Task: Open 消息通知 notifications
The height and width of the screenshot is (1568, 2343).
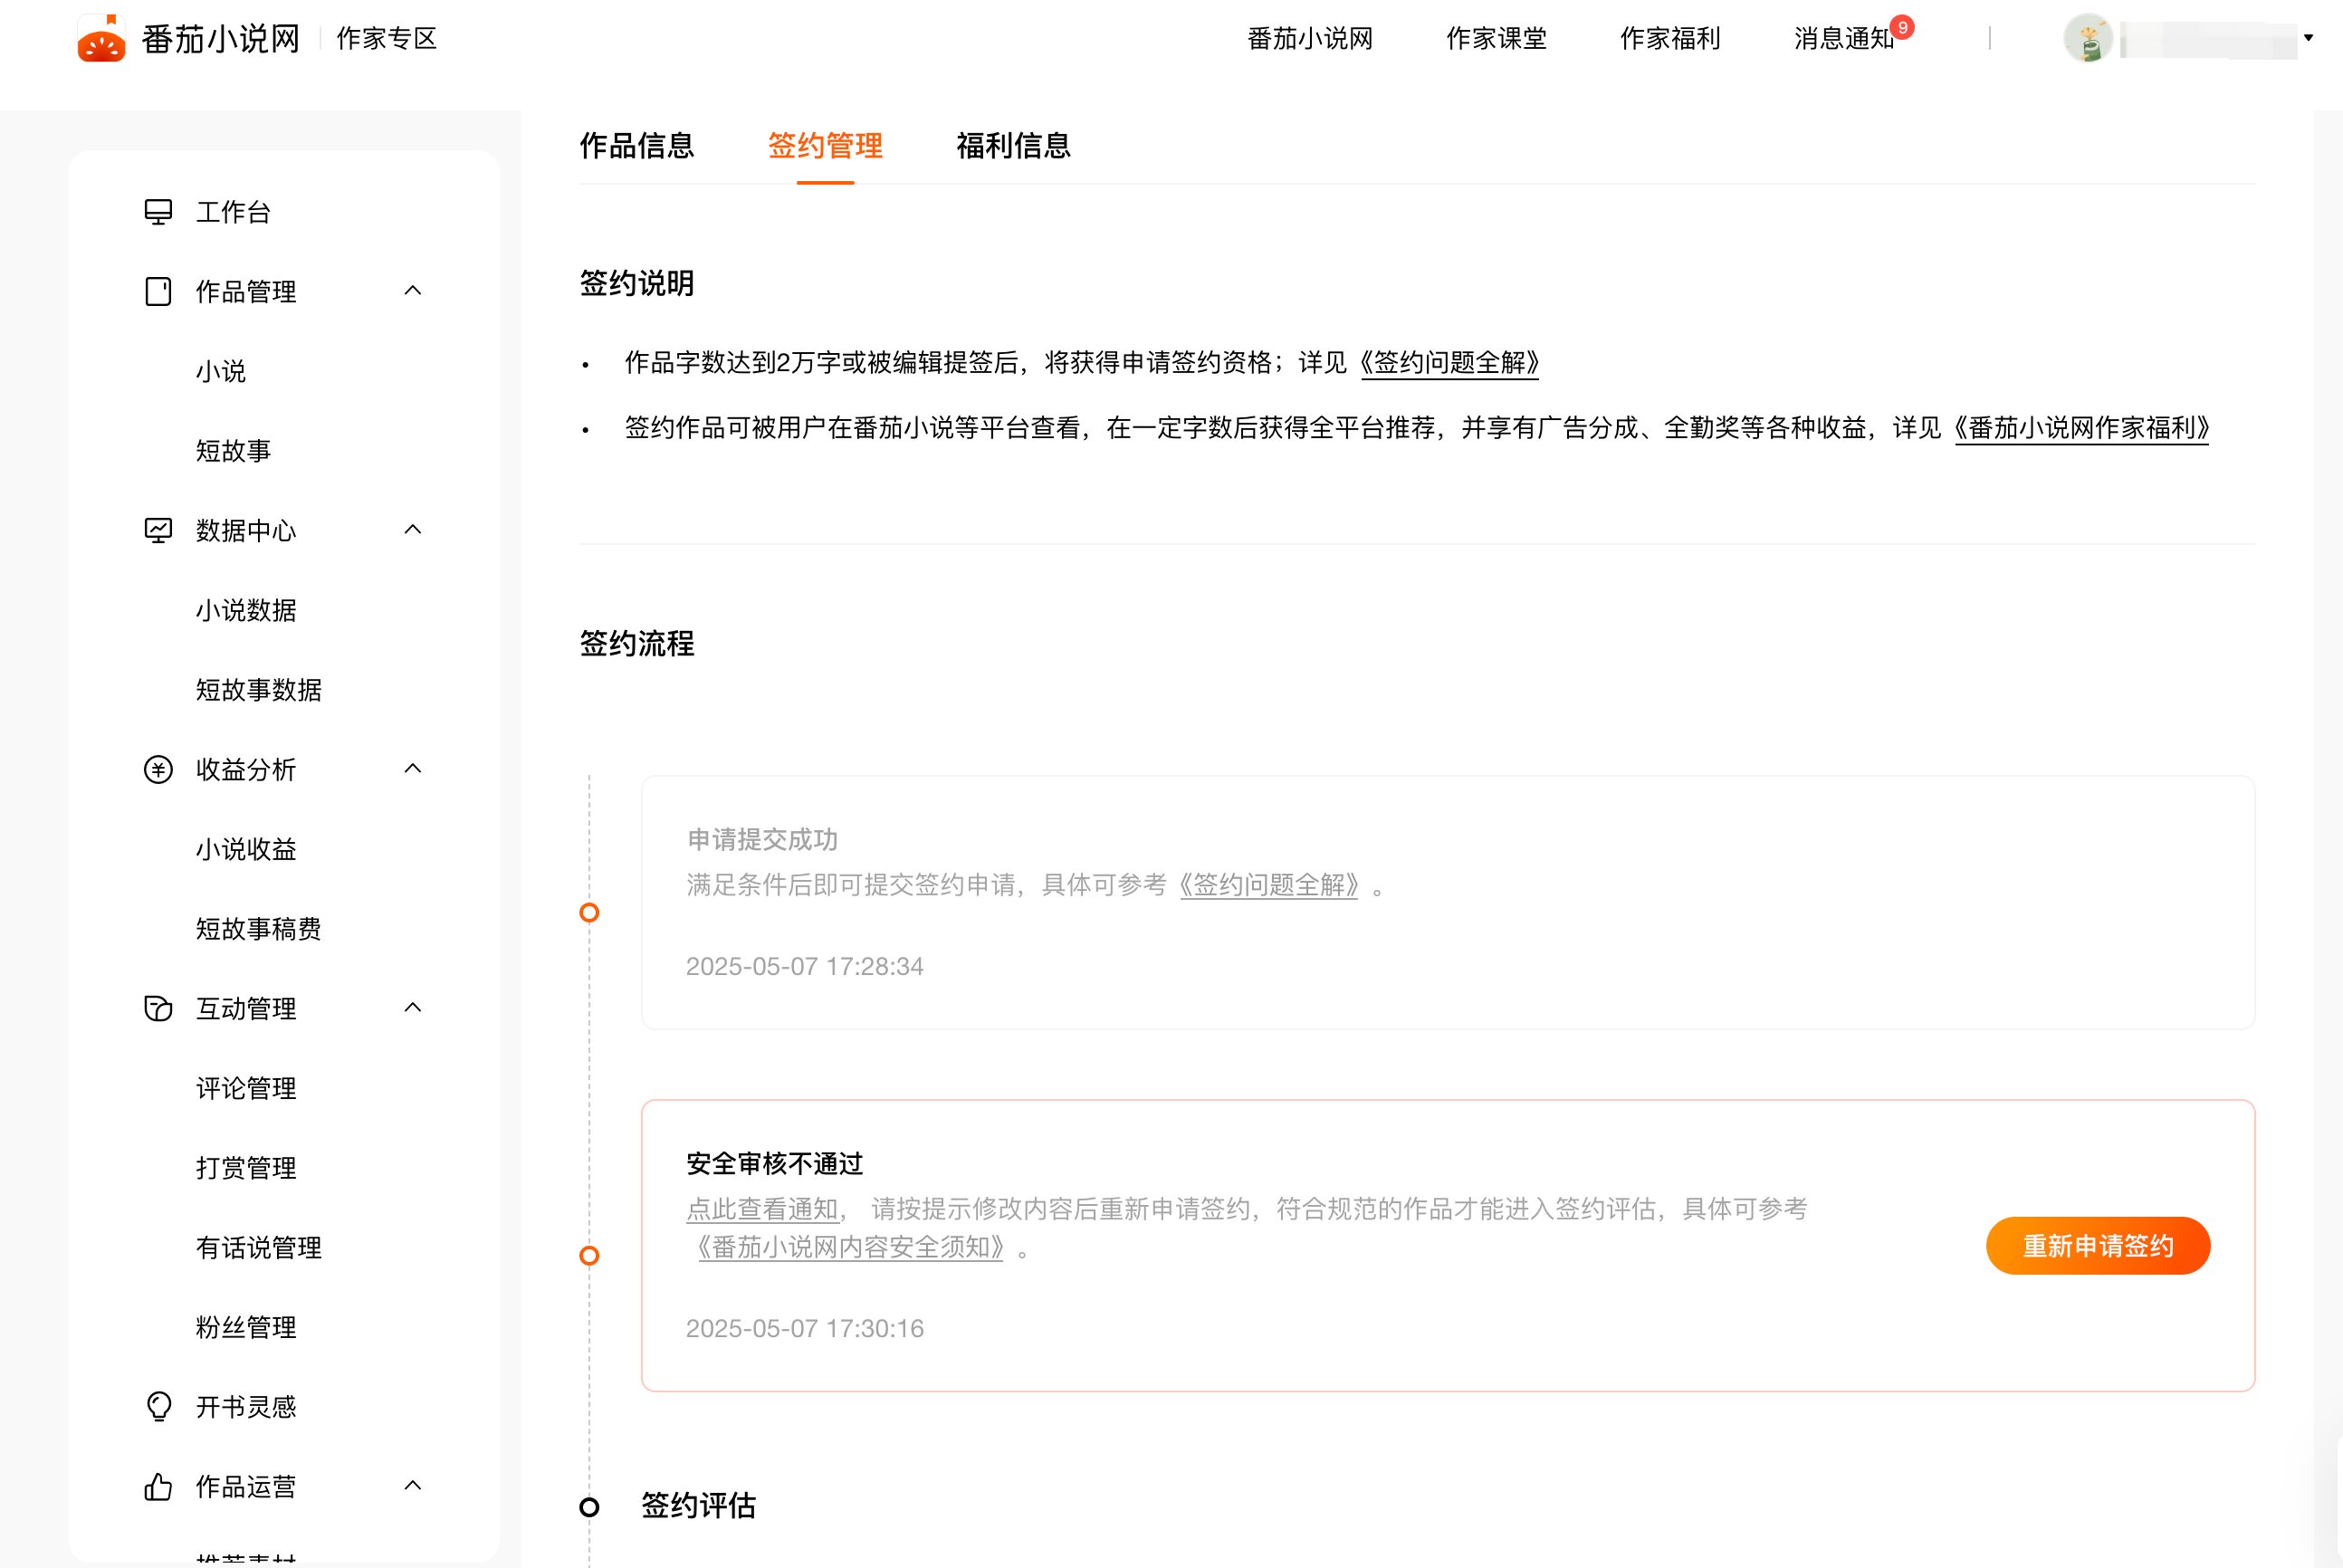Action: [x=1844, y=38]
